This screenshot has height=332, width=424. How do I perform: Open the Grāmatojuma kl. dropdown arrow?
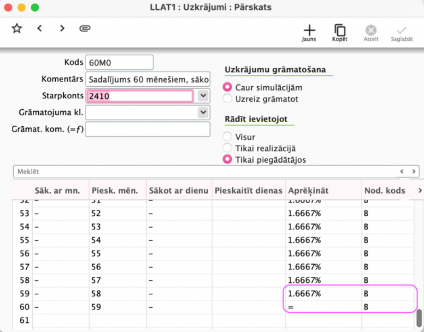click(203, 113)
